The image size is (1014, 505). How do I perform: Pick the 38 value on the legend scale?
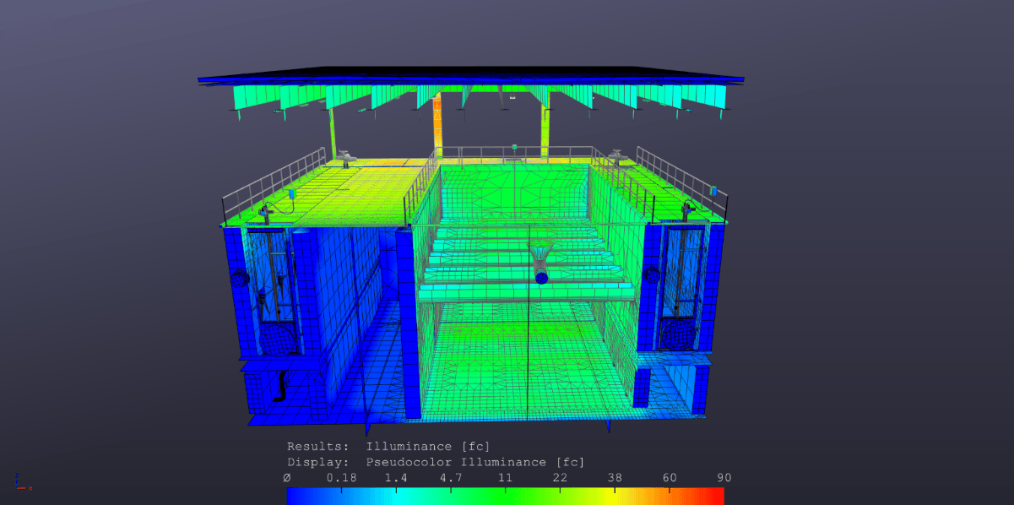[615, 478]
